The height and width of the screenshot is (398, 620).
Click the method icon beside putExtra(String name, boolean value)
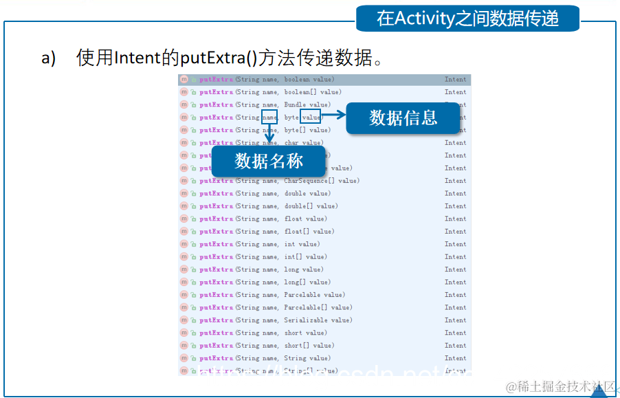(184, 79)
